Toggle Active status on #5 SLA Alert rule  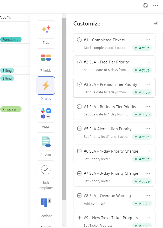pos(142,137)
